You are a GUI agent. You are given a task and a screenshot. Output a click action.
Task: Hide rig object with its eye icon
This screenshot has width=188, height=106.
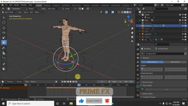pos(183,39)
